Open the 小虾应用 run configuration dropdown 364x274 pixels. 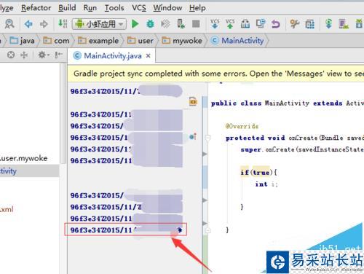[99, 24]
